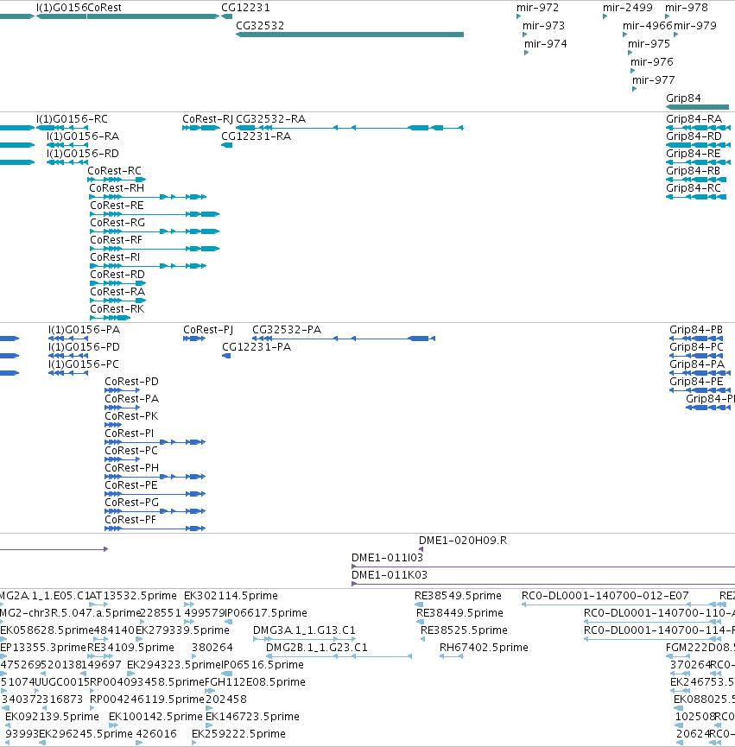Viewport: 735px width, 747px height.
Task: Select the mir-977 feature label
Action: point(654,80)
